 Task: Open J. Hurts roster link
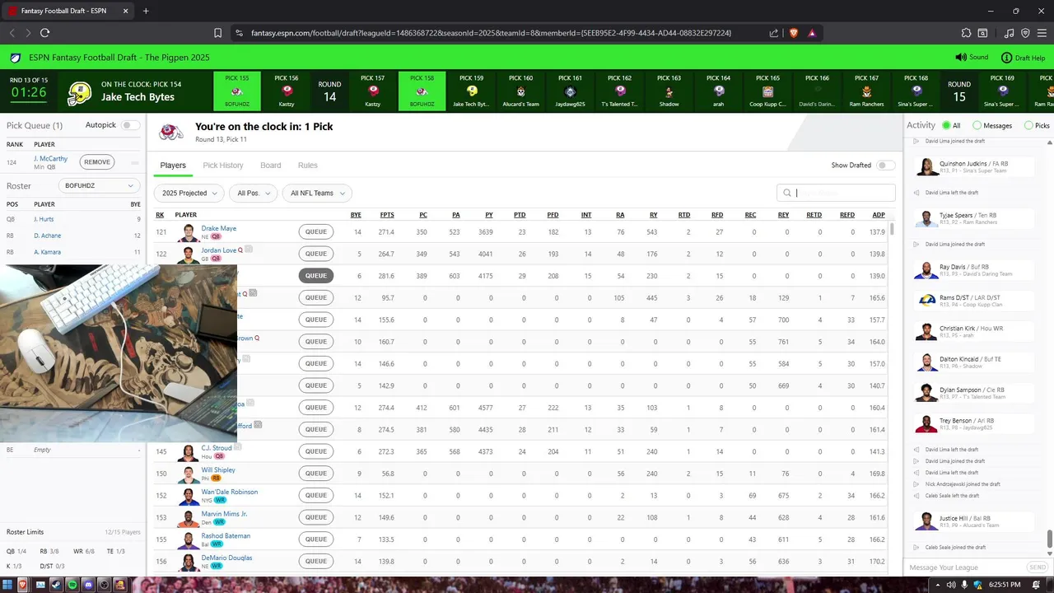pyautogui.click(x=42, y=220)
